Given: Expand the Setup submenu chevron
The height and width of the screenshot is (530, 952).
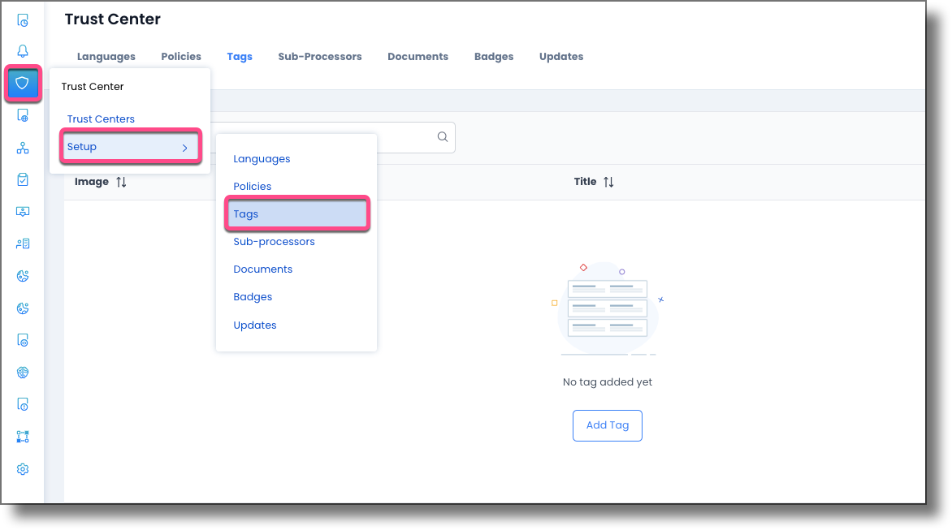Looking at the screenshot, I should tap(185, 148).
